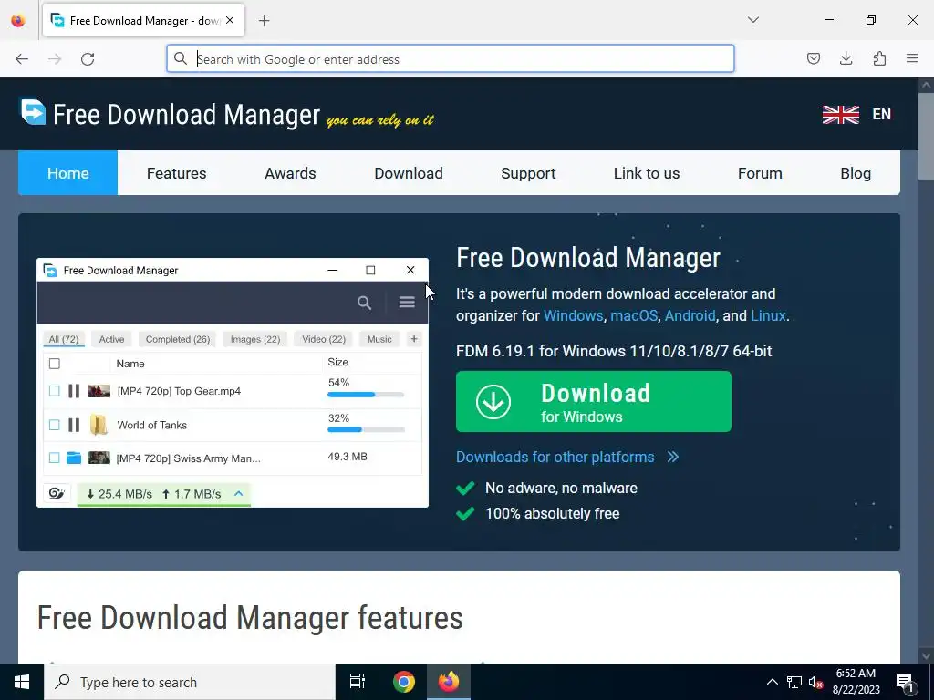
Task: Select the All (72) filter tab
Action: click(x=64, y=339)
